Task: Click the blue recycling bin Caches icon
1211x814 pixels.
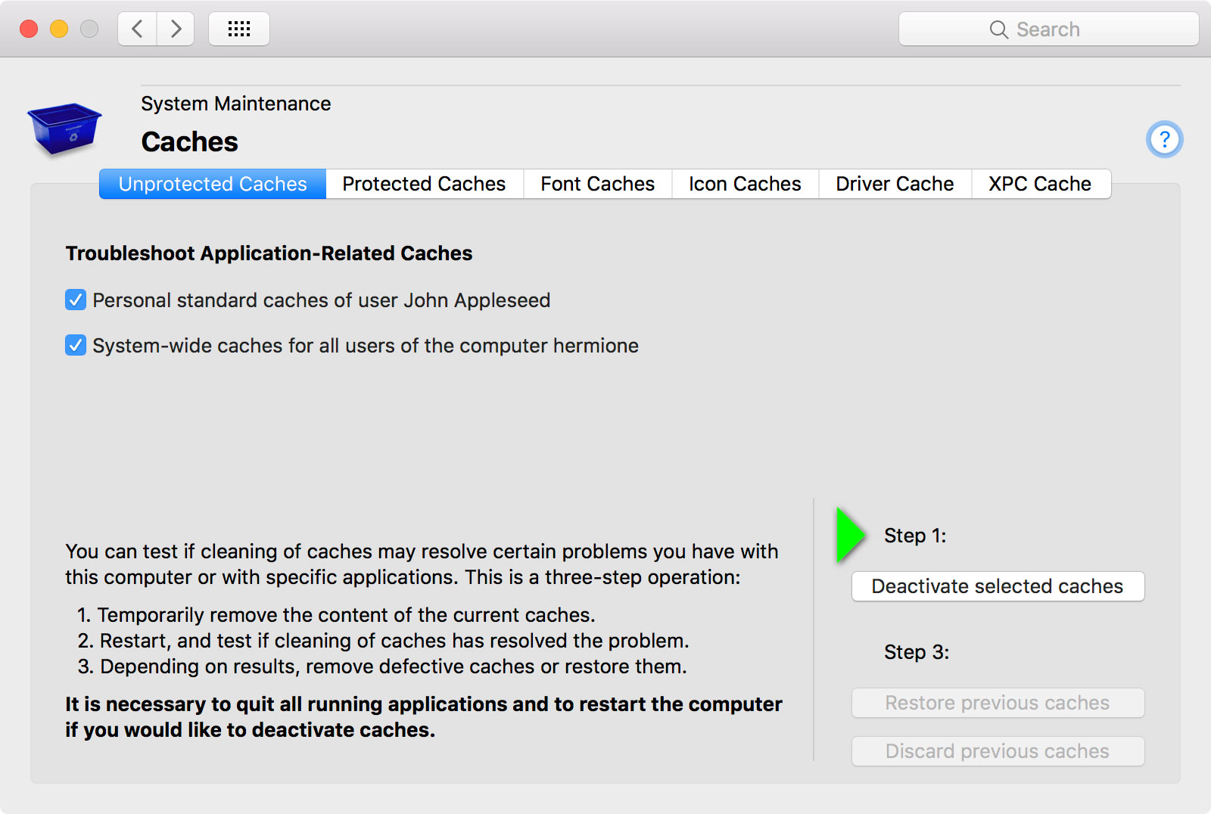Action: click(x=64, y=129)
